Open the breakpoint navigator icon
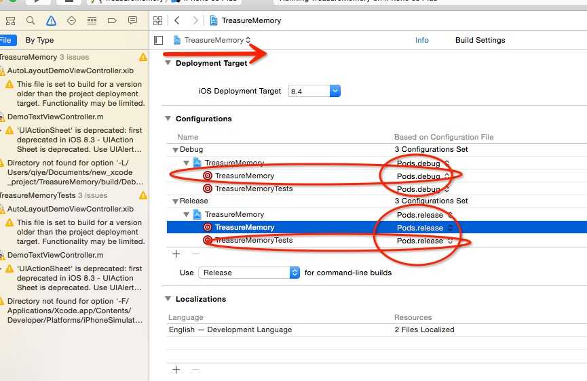587x381 pixels. (112, 20)
